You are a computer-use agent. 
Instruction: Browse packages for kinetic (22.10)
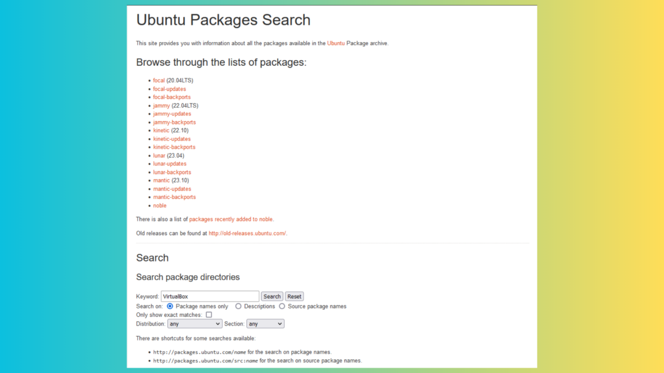(x=161, y=130)
